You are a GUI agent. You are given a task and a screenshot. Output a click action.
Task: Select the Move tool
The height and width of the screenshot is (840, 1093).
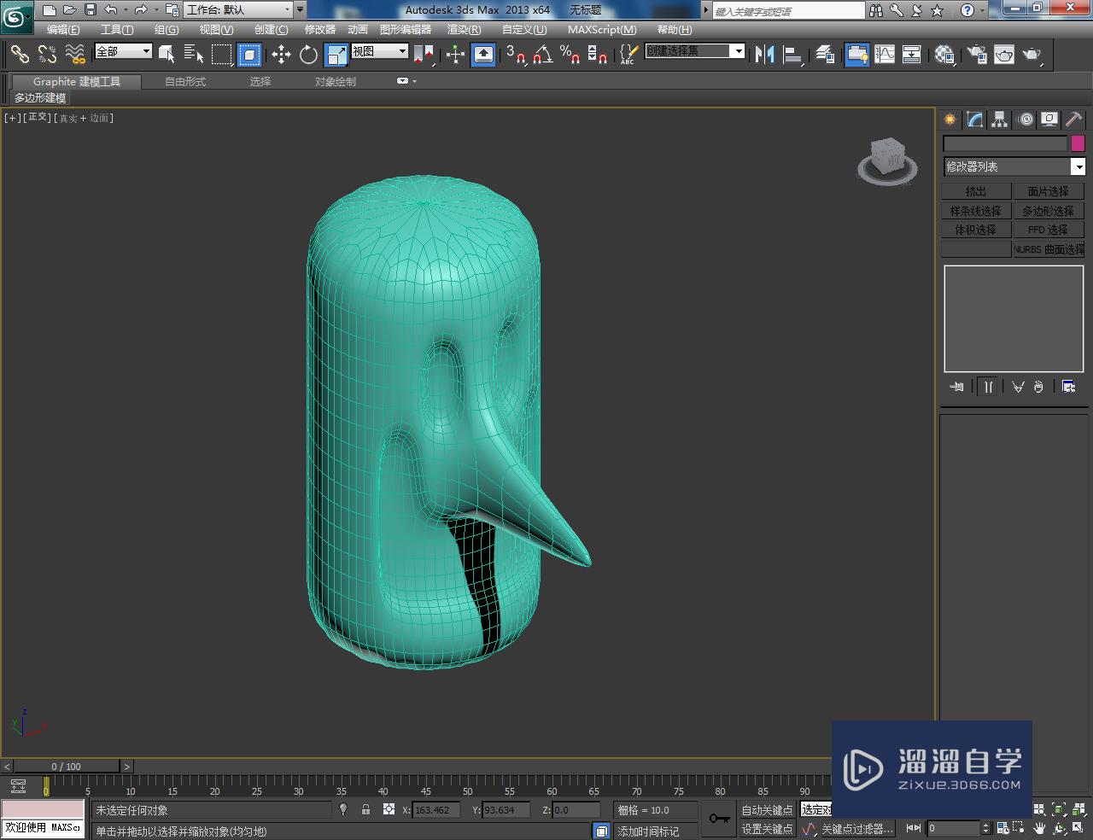click(x=281, y=55)
